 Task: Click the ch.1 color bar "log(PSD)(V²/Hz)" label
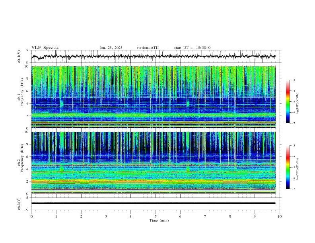coord(298,104)
